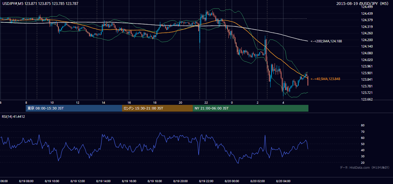Viewport: 393px width, 184px height.
Task: Click price axis label 124.499
Action: (x=367, y=7)
